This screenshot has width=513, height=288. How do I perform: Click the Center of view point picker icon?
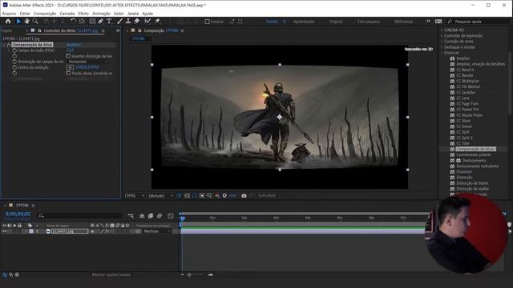click(x=70, y=67)
